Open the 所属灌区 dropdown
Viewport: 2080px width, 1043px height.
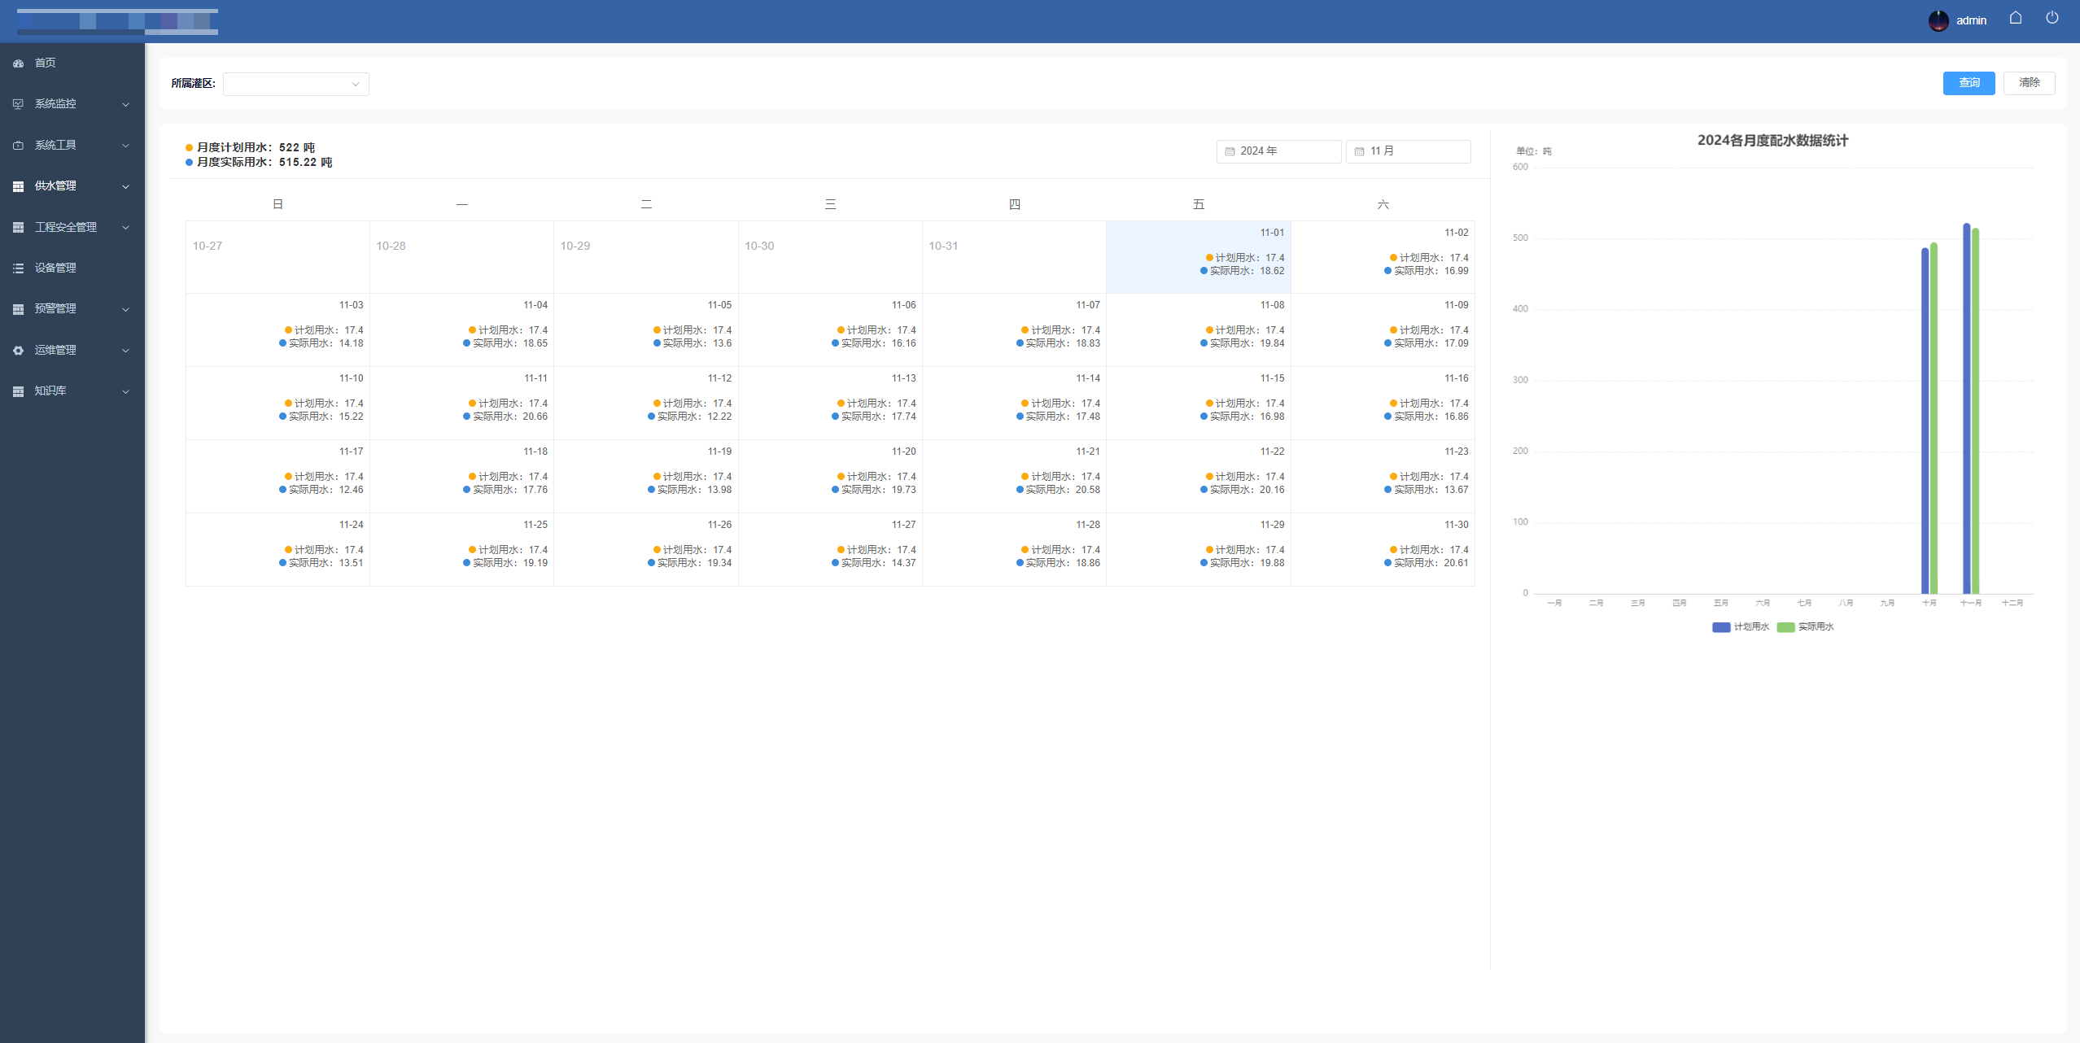(295, 84)
